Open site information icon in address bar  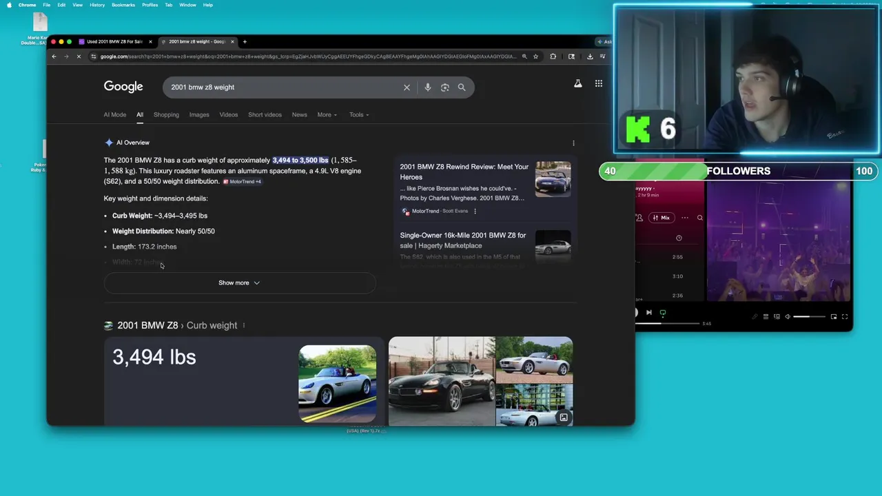tap(94, 56)
